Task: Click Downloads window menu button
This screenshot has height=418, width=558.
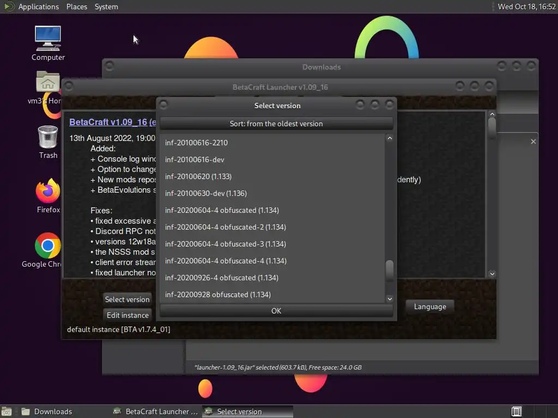Action: [110, 66]
